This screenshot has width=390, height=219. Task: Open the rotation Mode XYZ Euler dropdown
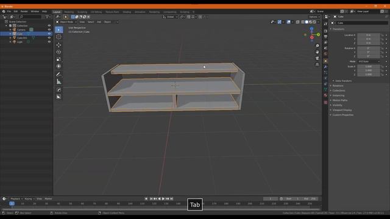tap(369, 61)
